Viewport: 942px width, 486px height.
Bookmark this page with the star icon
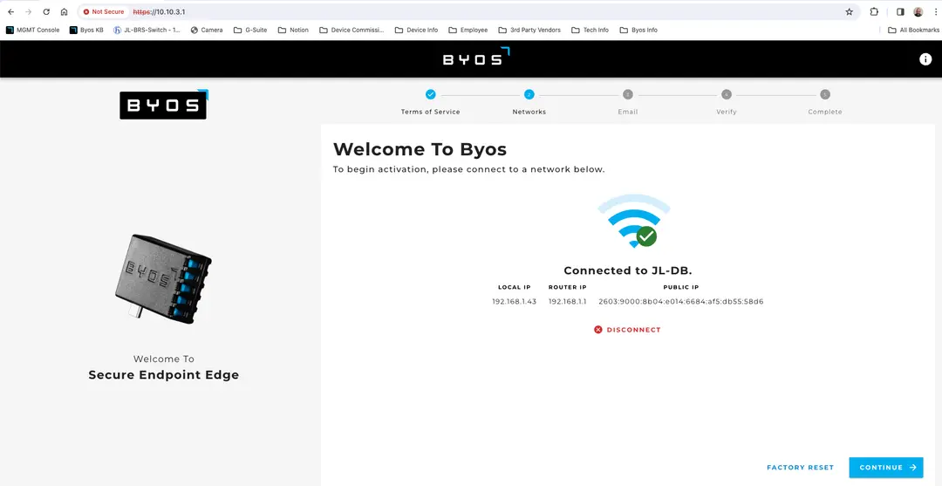click(849, 12)
